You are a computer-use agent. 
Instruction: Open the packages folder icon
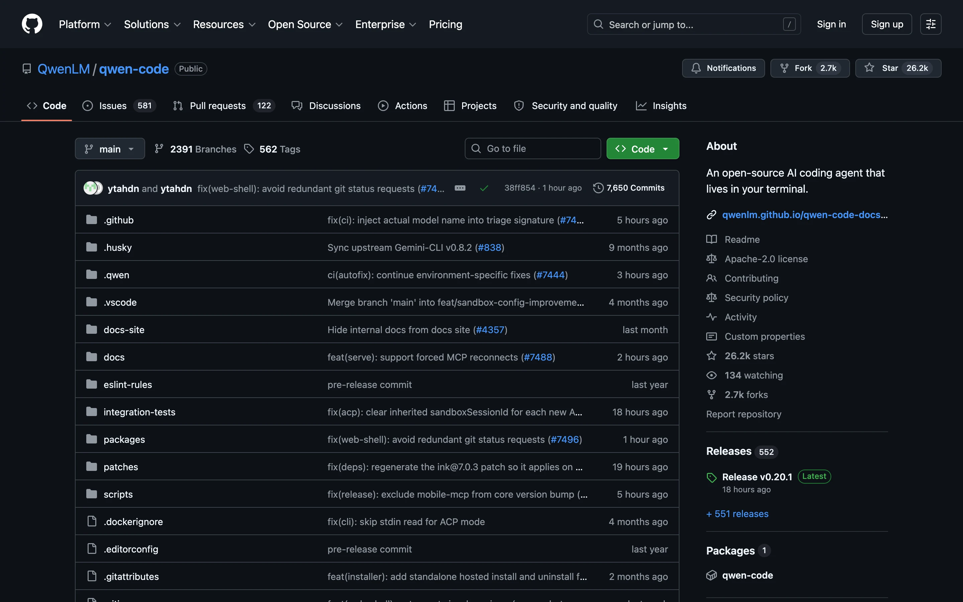tap(92, 439)
